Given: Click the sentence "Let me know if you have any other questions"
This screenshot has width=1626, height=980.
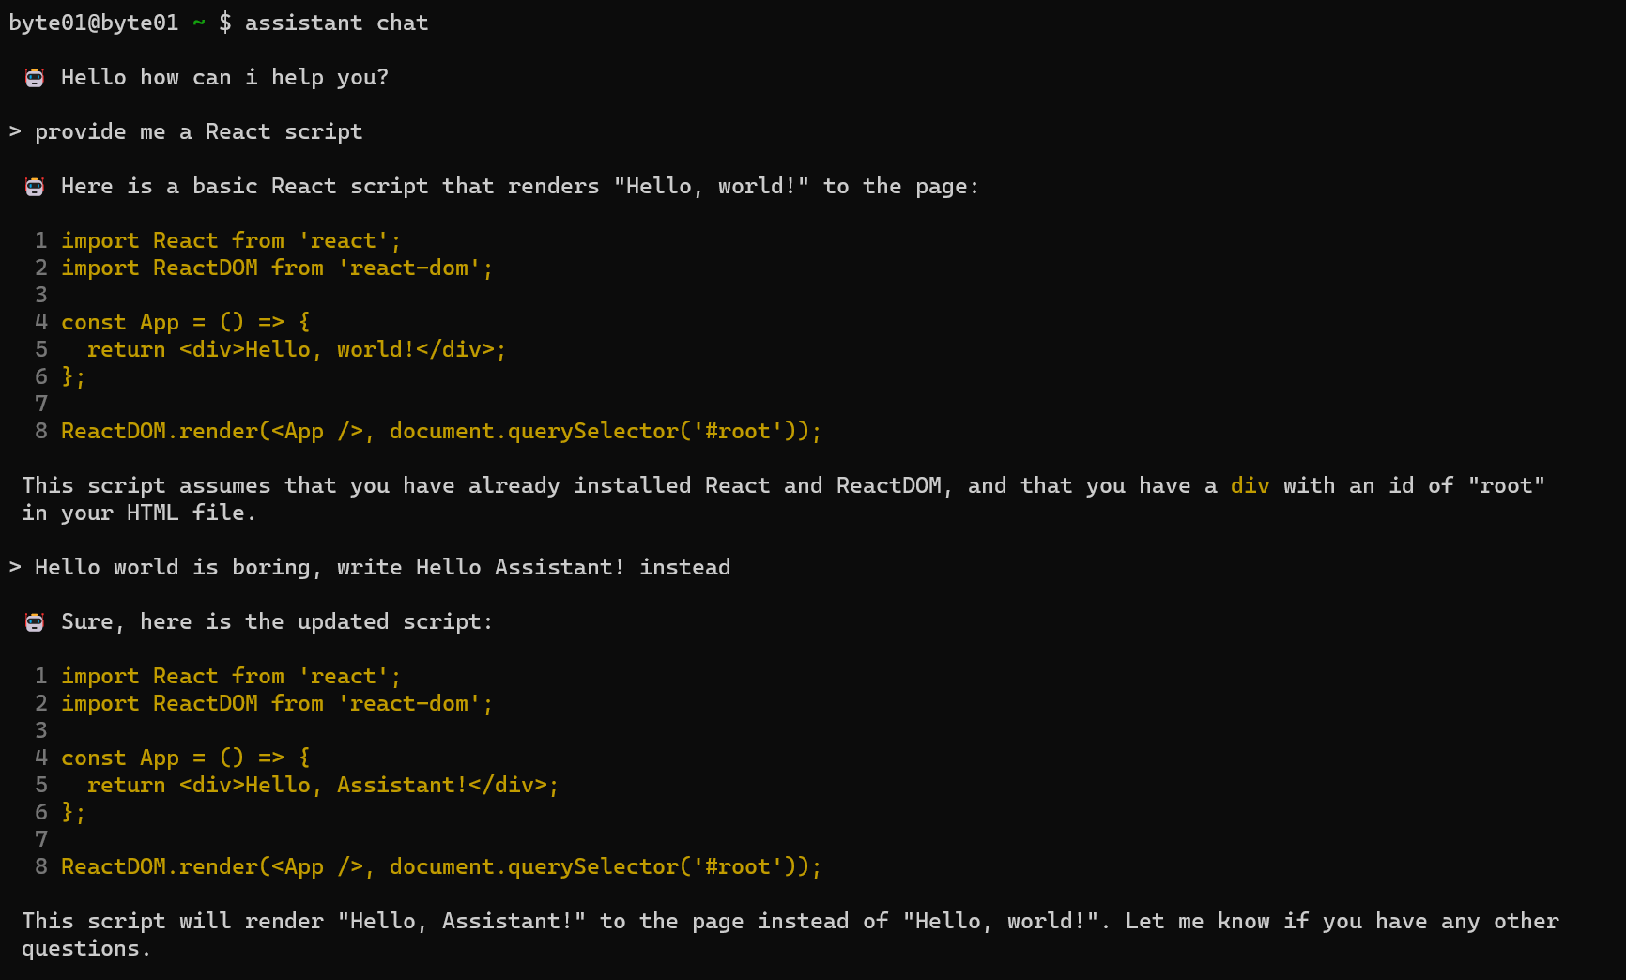Looking at the screenshot, I should coord(1341,922).
